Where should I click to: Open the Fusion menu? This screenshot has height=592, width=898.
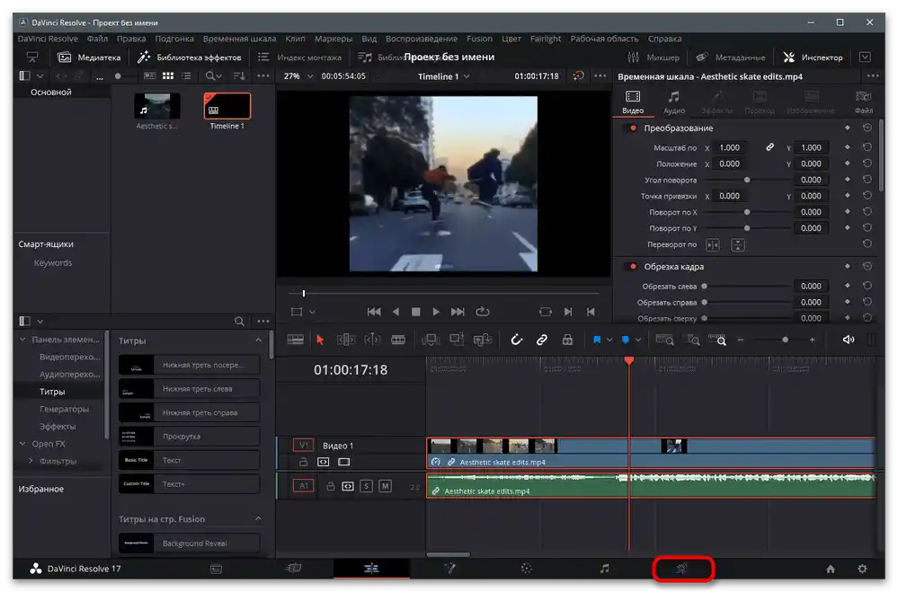(x=479, y=39)
